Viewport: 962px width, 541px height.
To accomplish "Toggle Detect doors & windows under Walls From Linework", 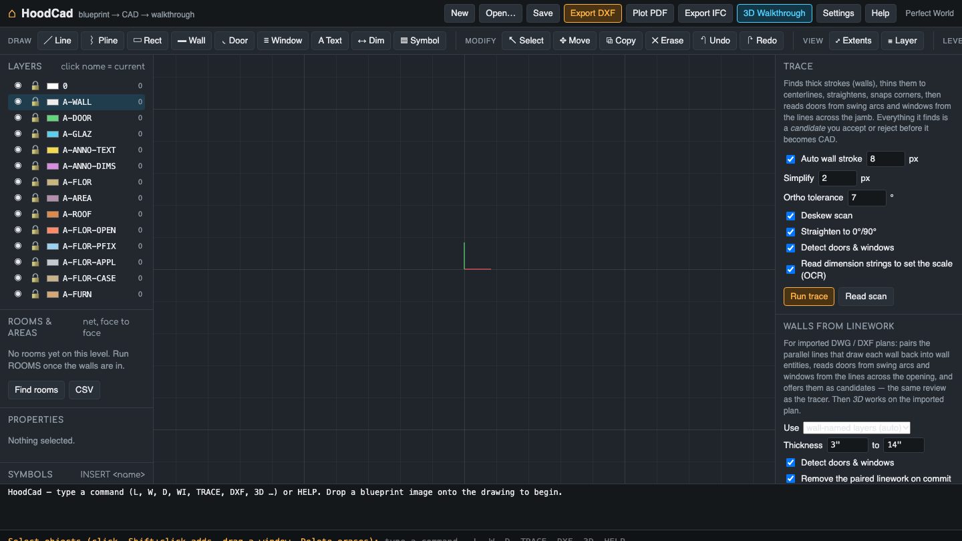I will pos(790,463).
